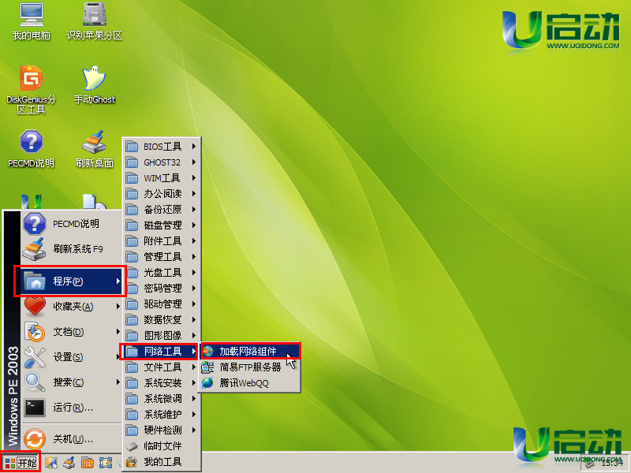This screenshot has height=473, width=631.
Task: Open the 图形图像 folder submenu
Action: pyautogui.click(x=162, y=336)
